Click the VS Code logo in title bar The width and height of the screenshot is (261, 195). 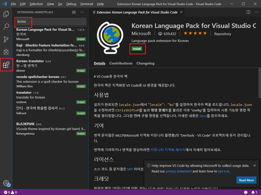tap(5, 4)
